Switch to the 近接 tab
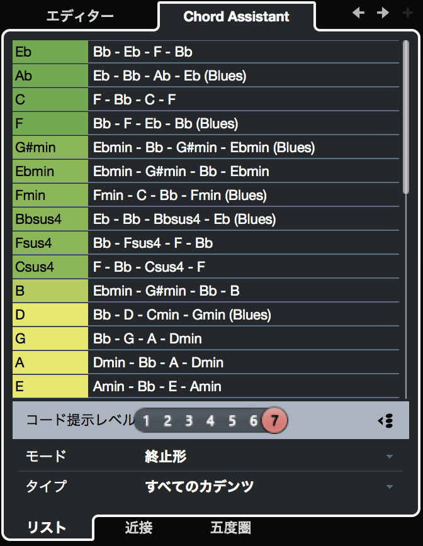423x546 pixels. pos(138,528)
